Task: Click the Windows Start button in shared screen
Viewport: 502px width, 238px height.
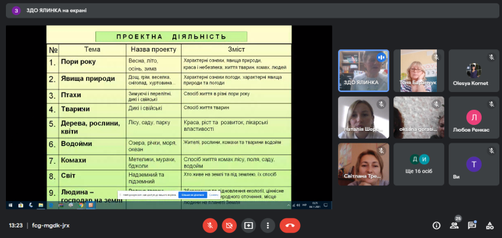Action: [x=11, y=205]
